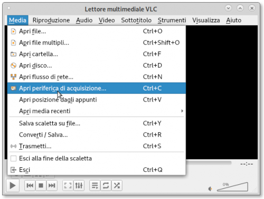Click the capture device icon in the highlighted row
This screenshot has height=199, width=264.
pos(13,88)
